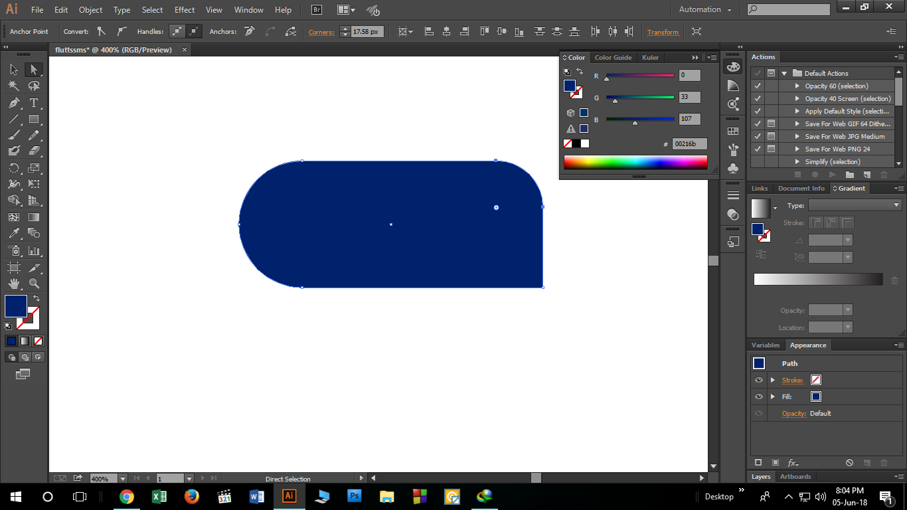
Task: Toggle dialog box for Save For Web GIF 64
Action: (771, 124)
